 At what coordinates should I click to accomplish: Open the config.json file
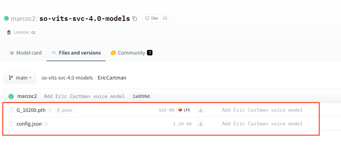click(29, 124)
